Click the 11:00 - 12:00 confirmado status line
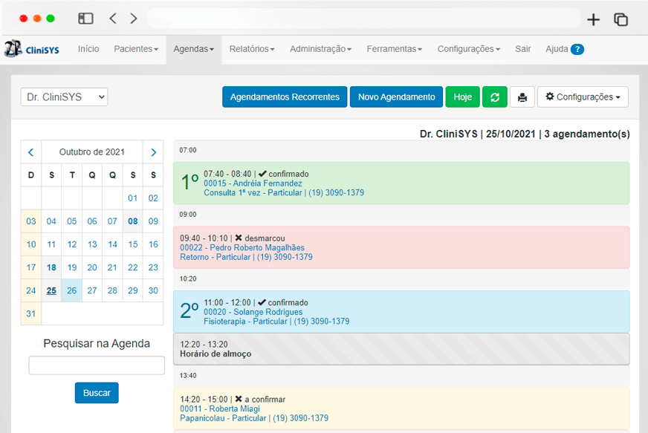 [256, 303]
